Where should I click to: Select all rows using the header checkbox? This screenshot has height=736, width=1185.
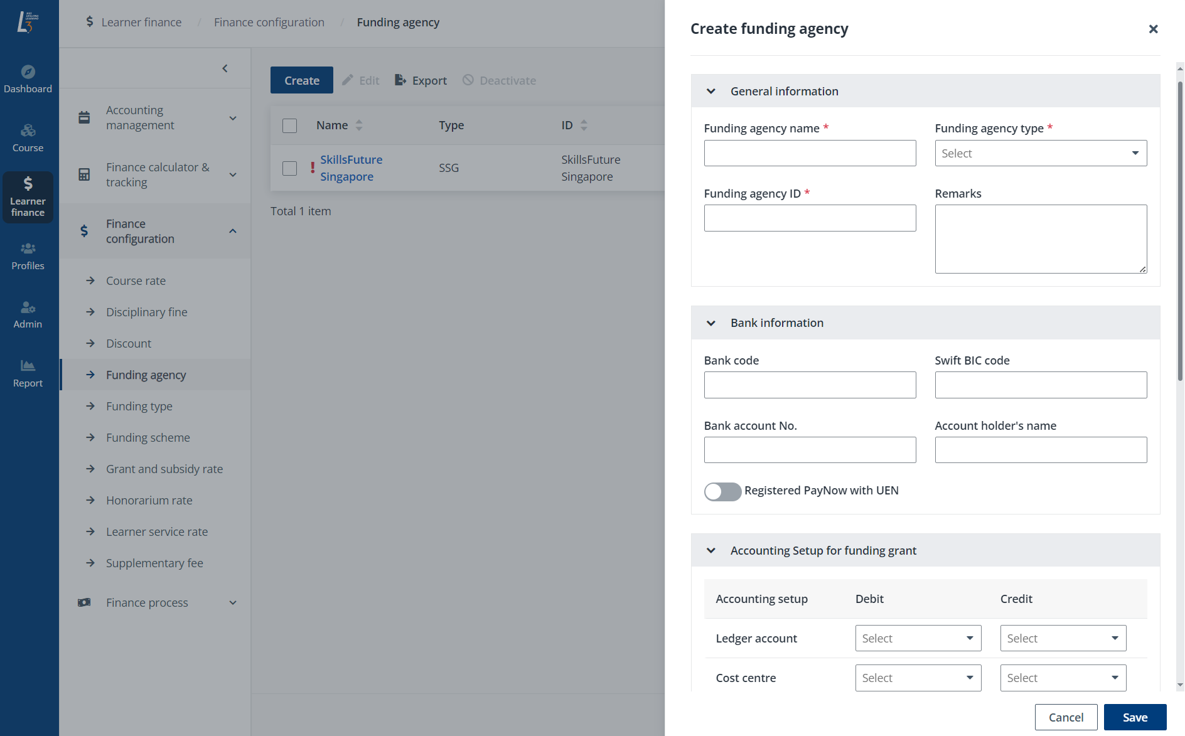point(289,125)
